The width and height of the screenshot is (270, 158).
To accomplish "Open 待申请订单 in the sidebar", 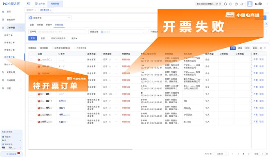I will (9, 42).
